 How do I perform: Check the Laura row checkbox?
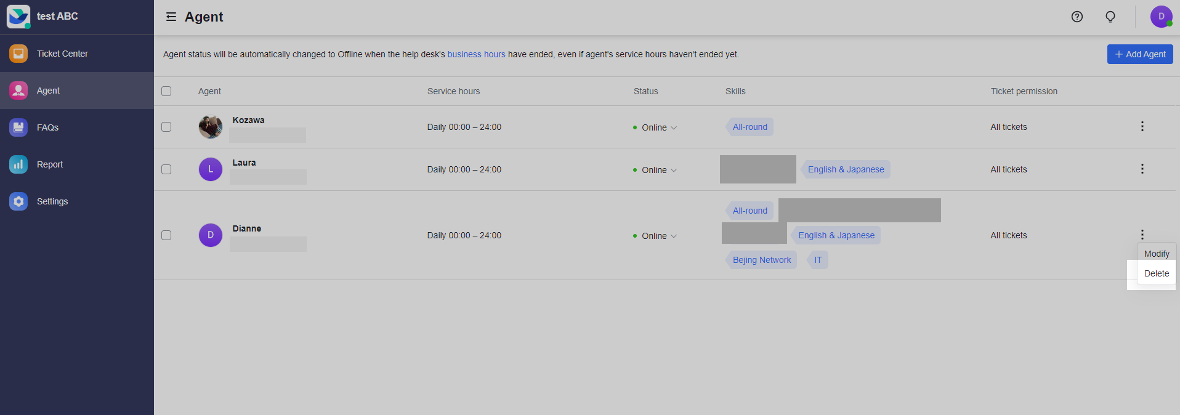click(166, 169)
